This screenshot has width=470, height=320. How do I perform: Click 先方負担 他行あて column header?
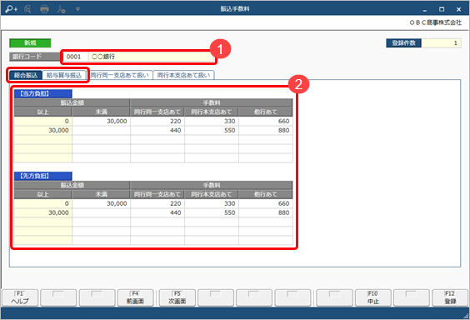pos(266,194)
